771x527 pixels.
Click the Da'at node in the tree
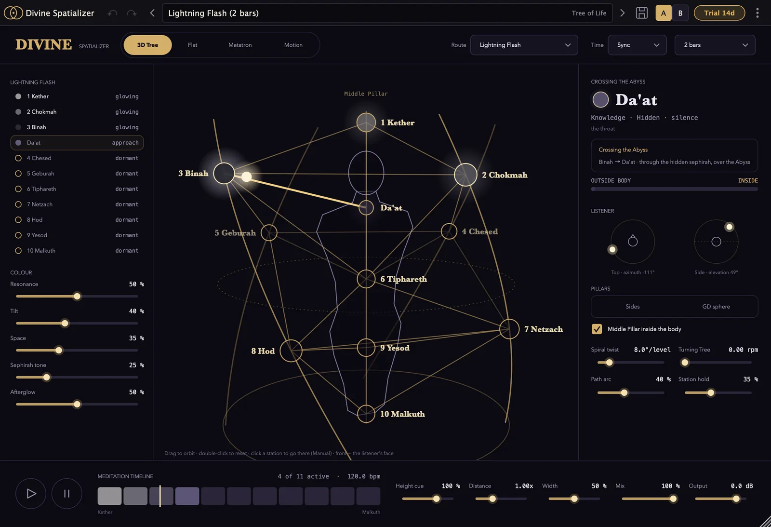tap(366, 208)
